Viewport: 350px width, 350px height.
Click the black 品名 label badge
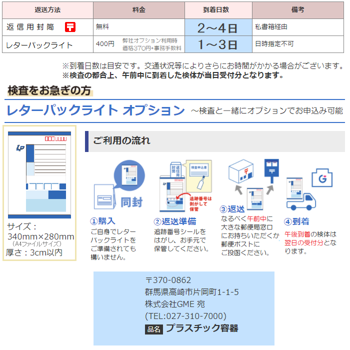[x=153, y=329]
